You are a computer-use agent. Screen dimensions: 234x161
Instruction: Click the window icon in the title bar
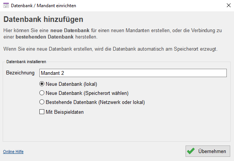click(x=6, y=6)
